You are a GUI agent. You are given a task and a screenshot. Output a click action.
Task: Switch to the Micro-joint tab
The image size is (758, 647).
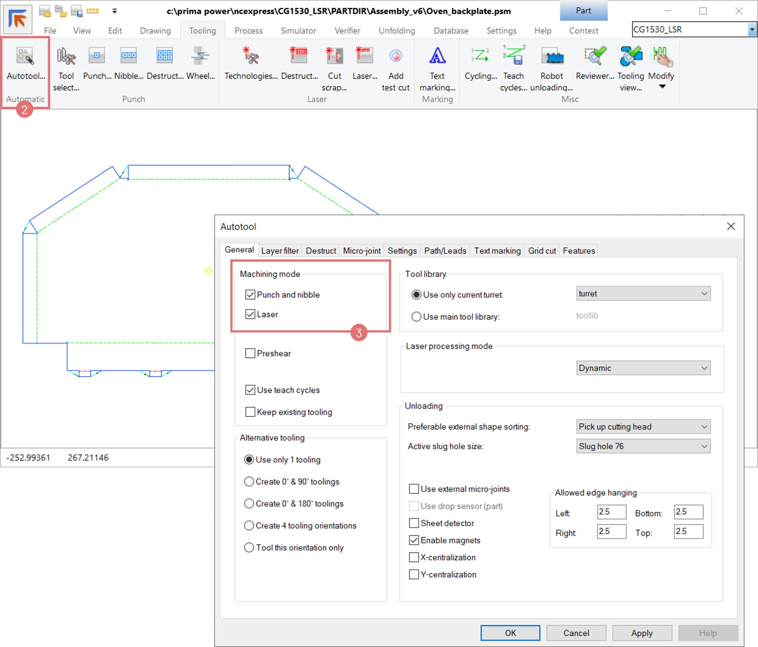coord(362,251)
